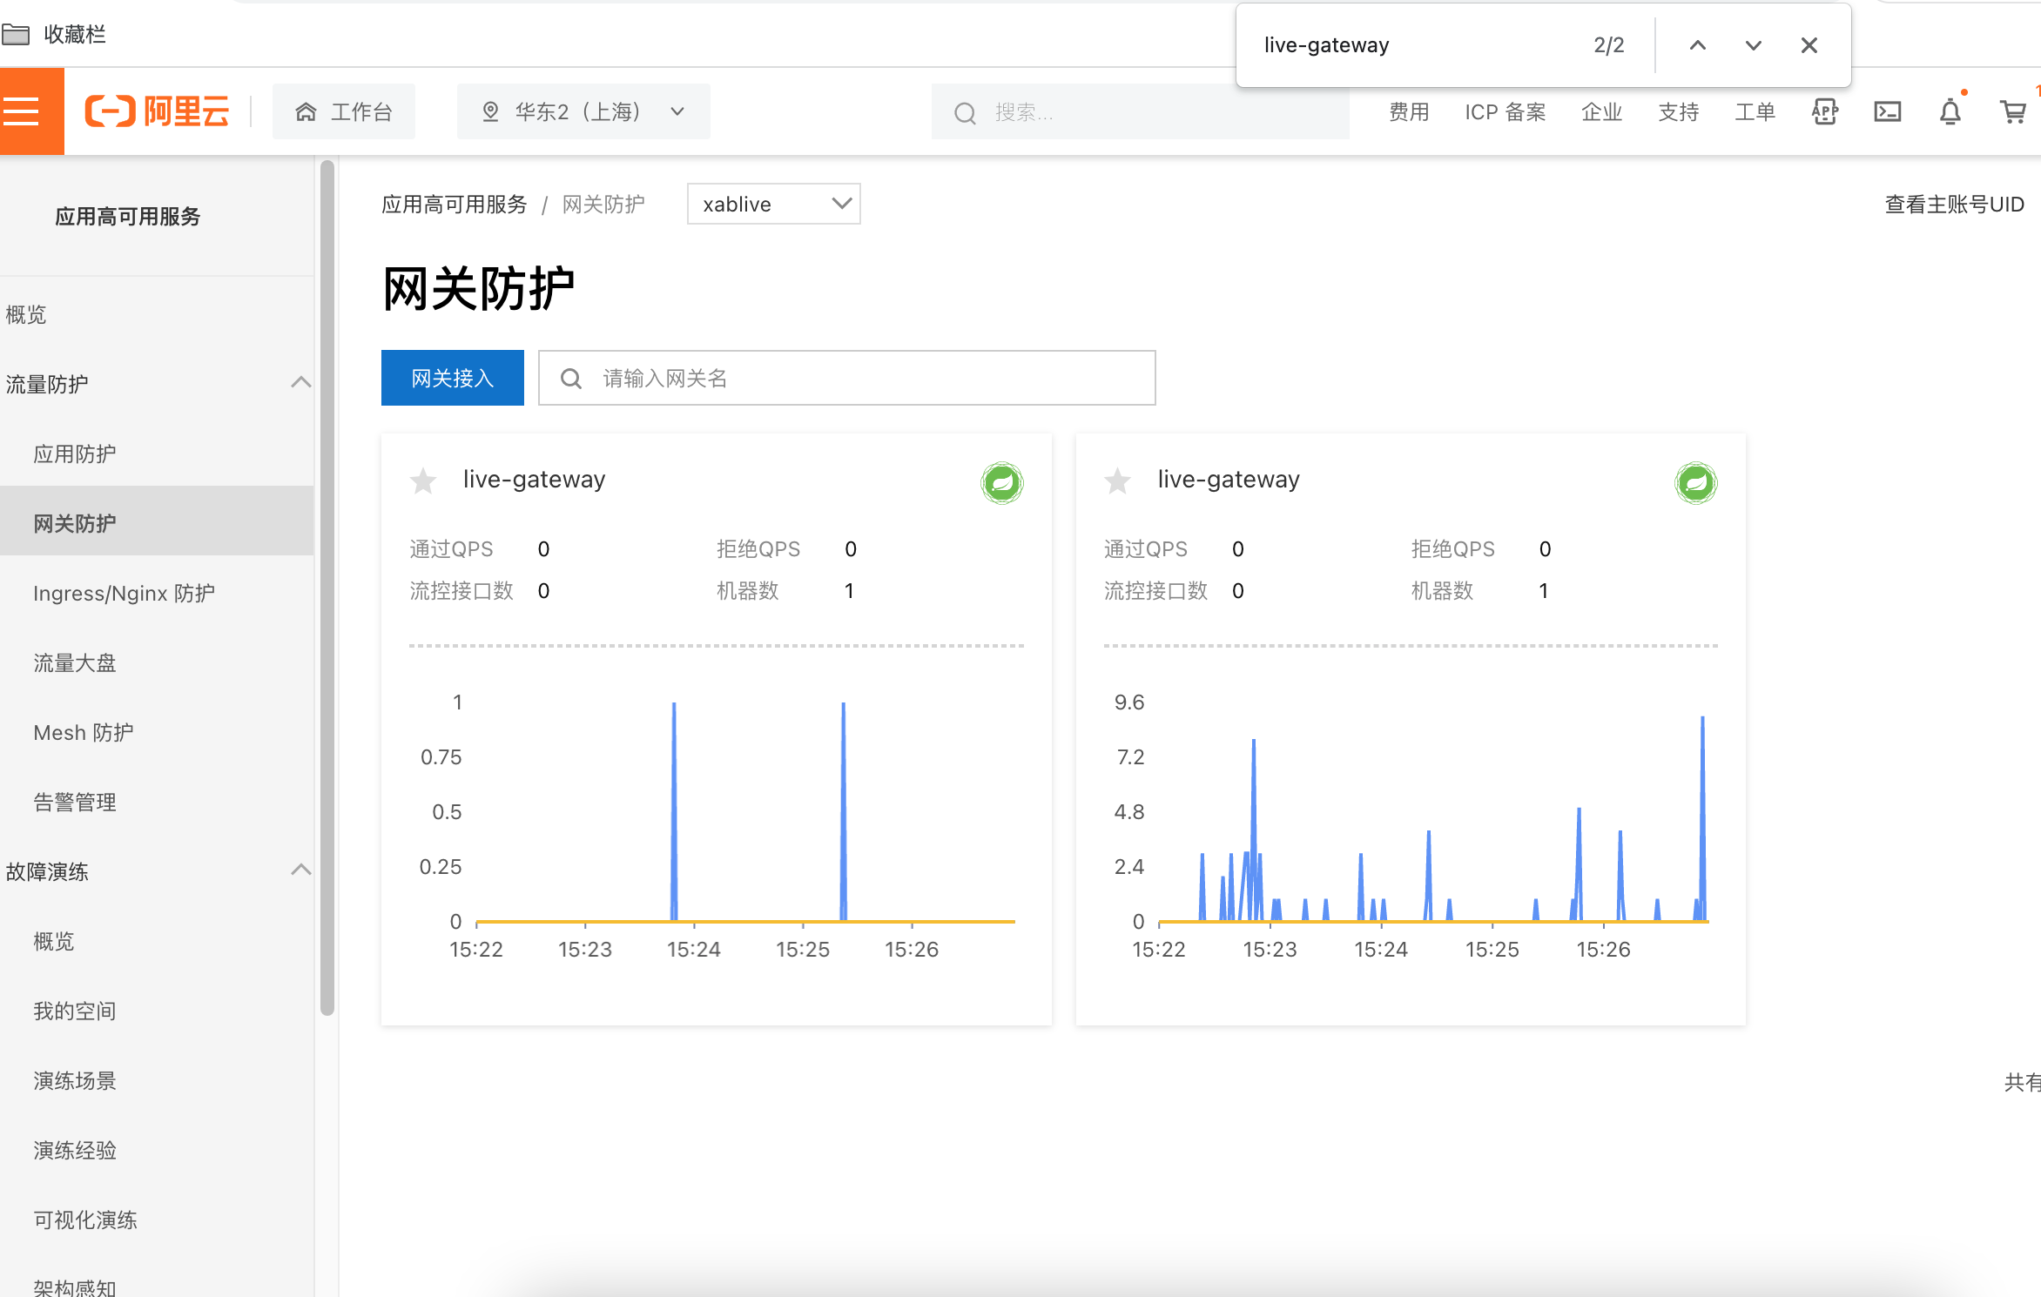This screenshot has width=2041, height=1297.
Task: Select 告警管理 in sidebar
Action: point(75,802)
